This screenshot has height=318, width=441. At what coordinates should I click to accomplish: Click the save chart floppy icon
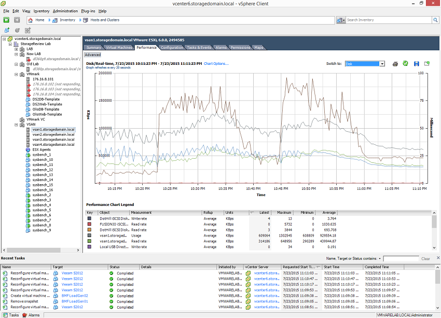pos(417,64)
